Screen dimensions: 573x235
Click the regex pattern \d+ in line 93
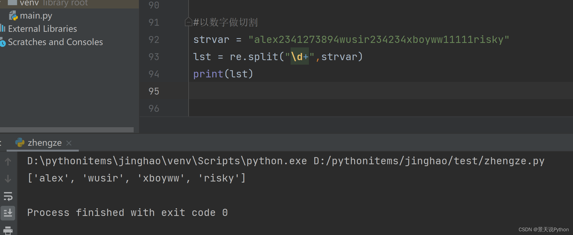click(300, 56)
